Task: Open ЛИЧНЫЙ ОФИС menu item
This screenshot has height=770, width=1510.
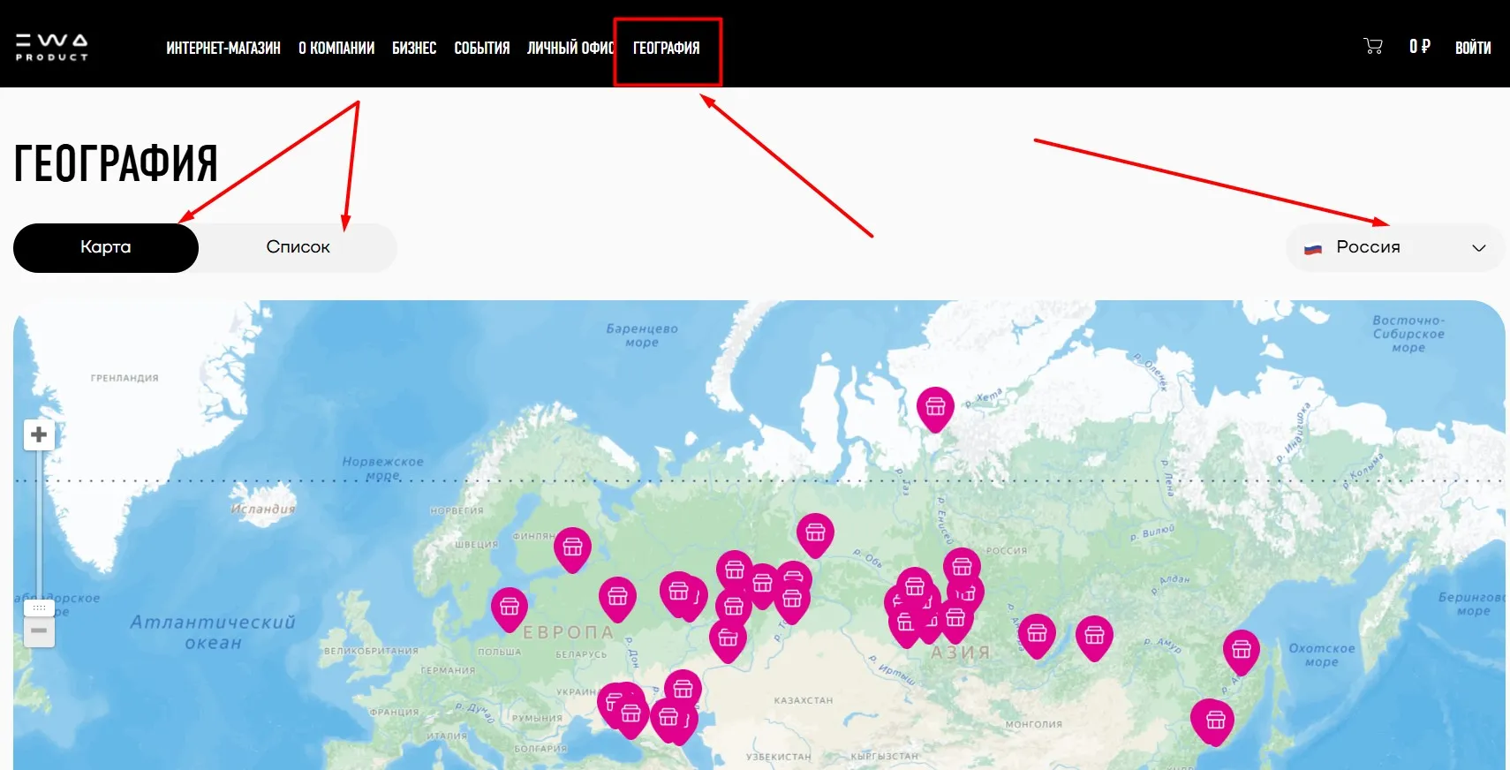Action: pyautogui.click(x=570, y=48)
